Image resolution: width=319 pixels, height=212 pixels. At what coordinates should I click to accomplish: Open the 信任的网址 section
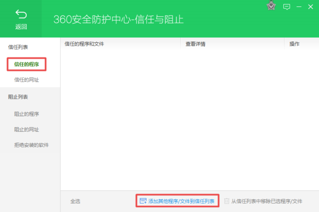(27, 80)
